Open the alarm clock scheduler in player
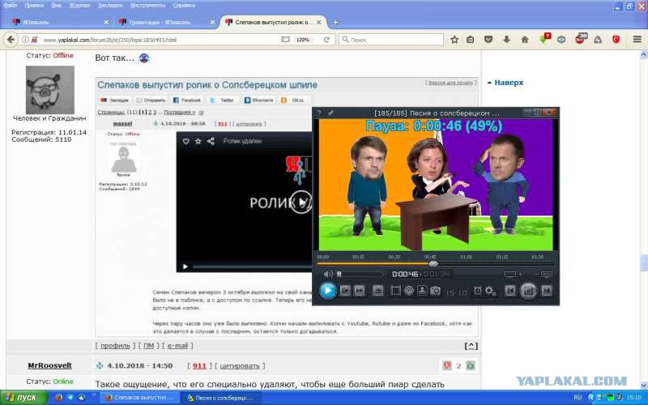This screenshot has width=648, height=405. [x=478, y=291]
